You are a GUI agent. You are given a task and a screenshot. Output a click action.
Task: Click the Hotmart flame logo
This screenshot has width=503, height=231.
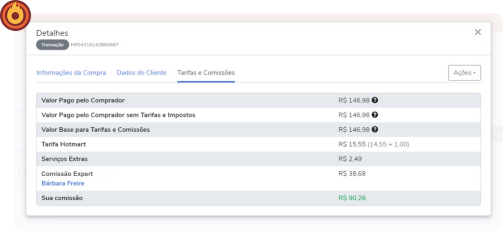pos(15,16)
